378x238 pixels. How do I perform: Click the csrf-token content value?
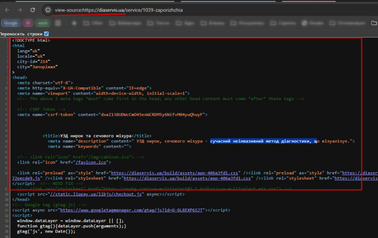(x=152, y=115)
